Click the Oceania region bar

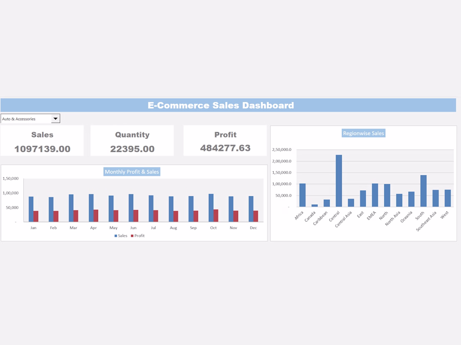pos(411,199)
